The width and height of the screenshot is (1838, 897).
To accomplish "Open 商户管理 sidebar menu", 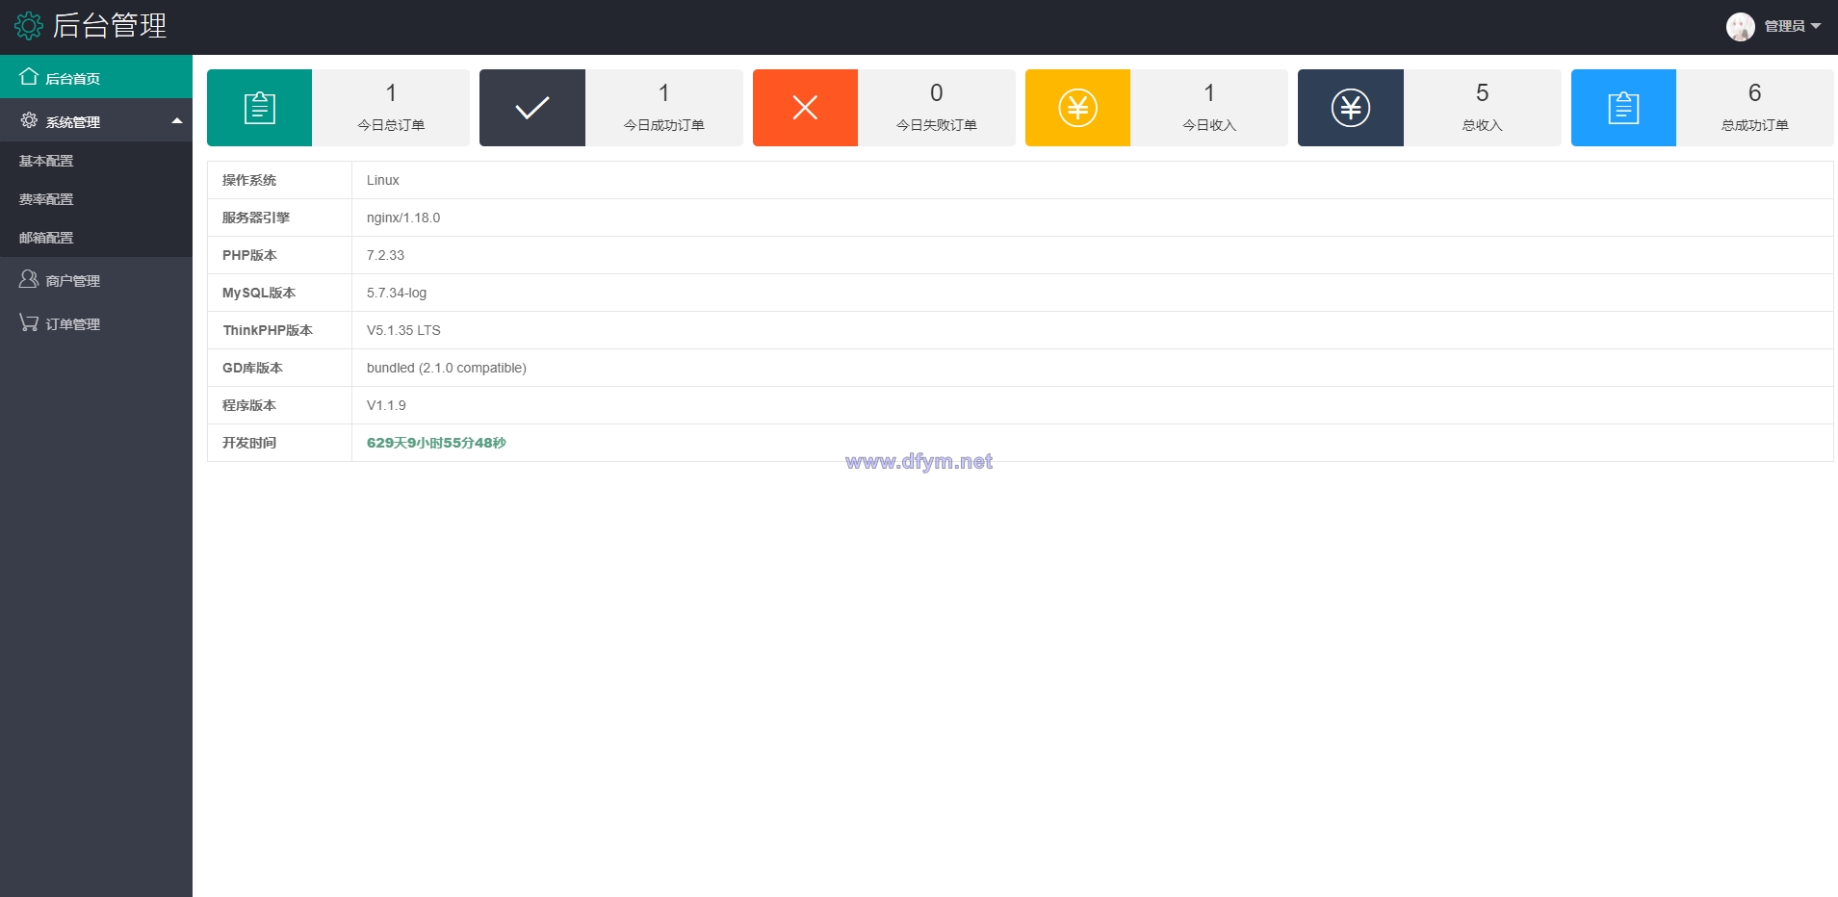I will (96, 279).
